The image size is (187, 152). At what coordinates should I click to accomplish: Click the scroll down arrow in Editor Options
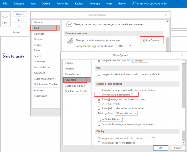point(184,143)
